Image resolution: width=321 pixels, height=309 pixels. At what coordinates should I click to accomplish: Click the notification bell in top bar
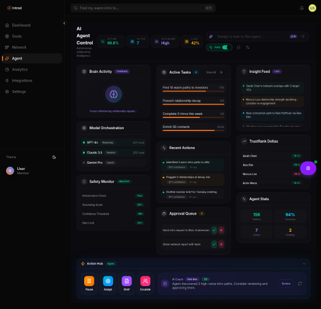pyautogui.click(x=302, y=8)
